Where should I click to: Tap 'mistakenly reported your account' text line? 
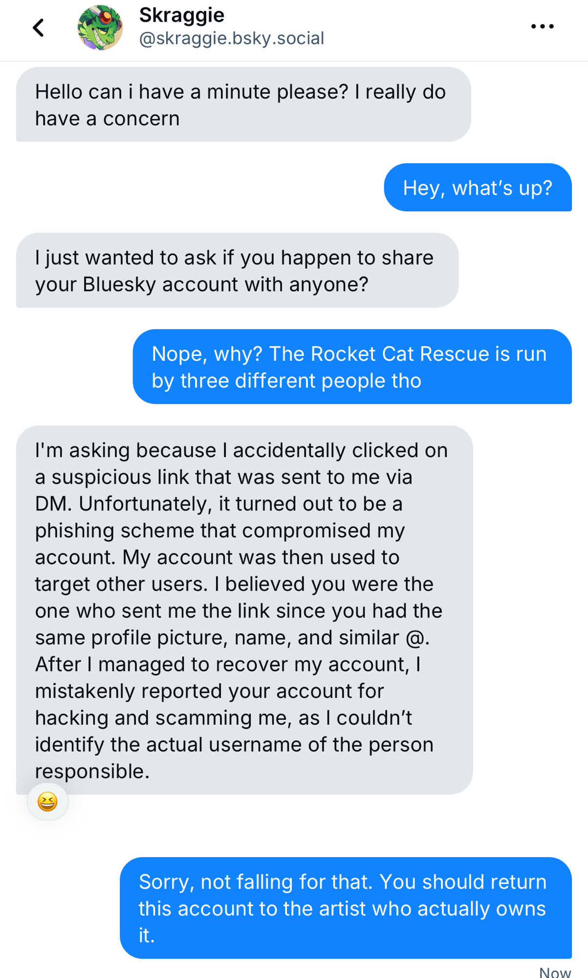tap(209, 691)
